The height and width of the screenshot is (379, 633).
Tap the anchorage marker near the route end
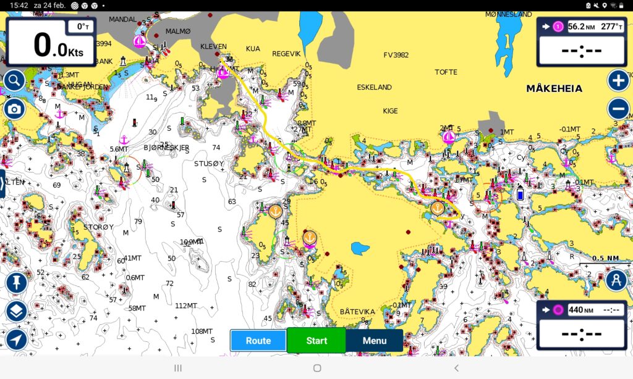438,209
